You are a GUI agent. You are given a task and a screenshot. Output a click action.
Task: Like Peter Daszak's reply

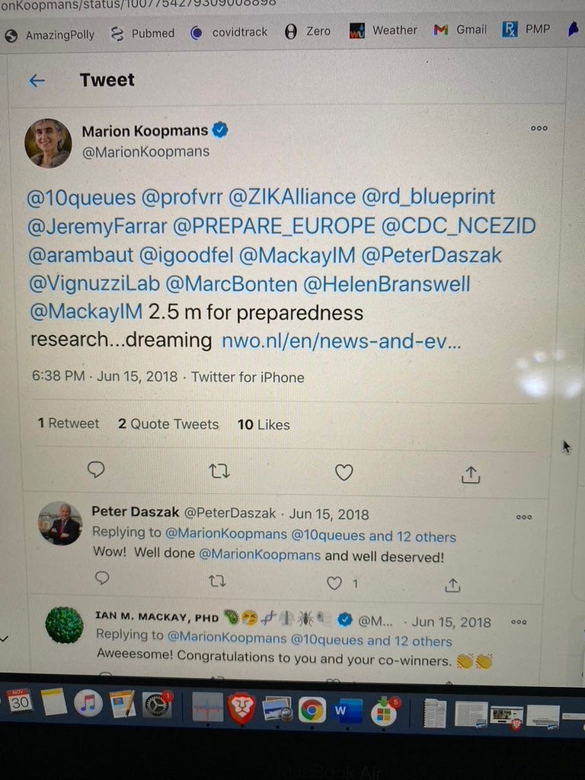click(334, 583)
